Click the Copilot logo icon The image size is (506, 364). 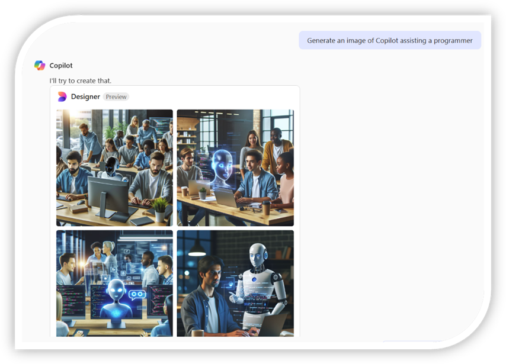(40, 66)
